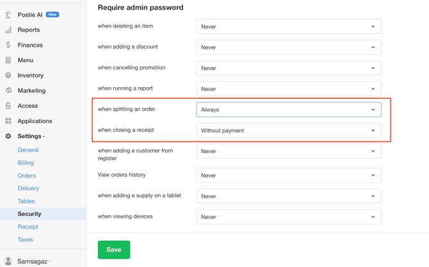Open Tables settings link
Screen dimensions: 429x267
26,201
